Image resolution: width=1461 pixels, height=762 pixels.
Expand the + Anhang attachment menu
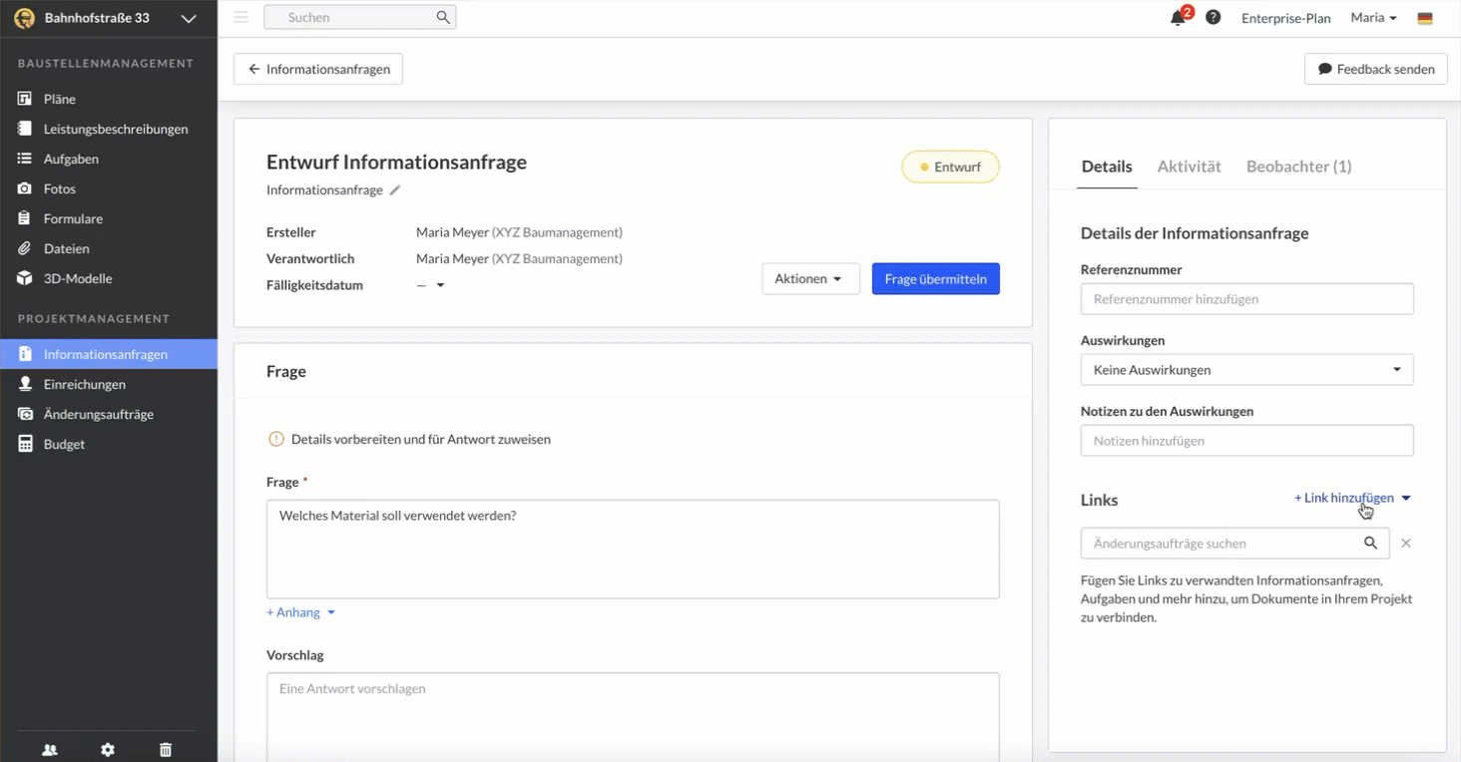pyautogui.click(x=300, y=612)
